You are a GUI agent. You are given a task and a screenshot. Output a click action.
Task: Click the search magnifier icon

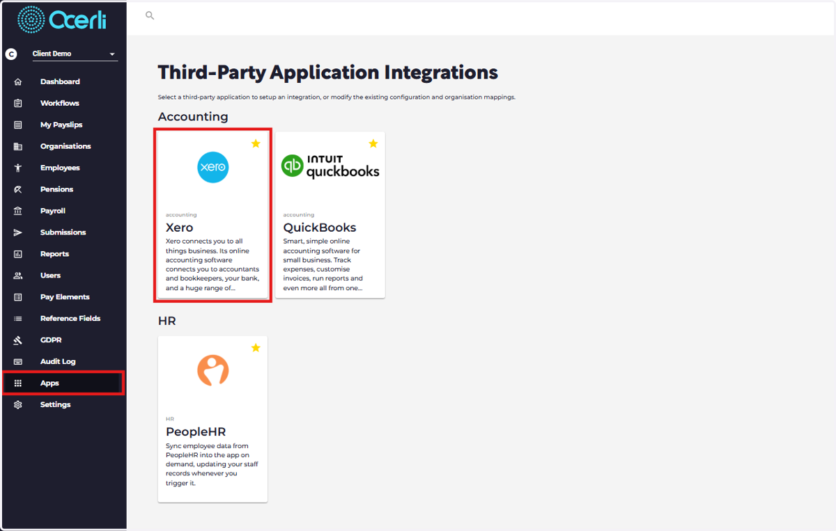(x=150, y=15)
